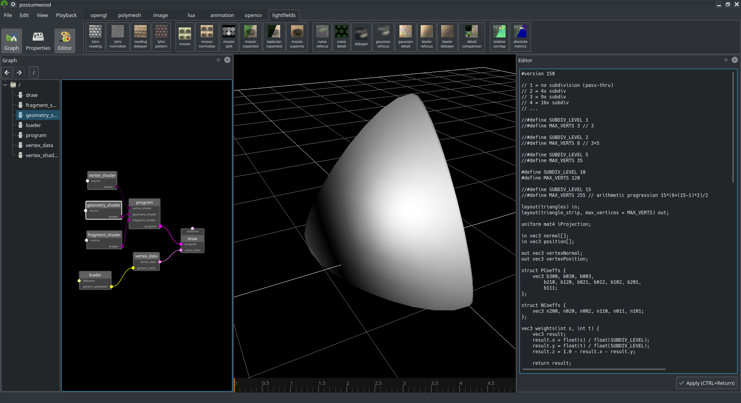Click Apply (CTRL+Return) button
This screenshot has width=741, height=403.
coord(707,383)
